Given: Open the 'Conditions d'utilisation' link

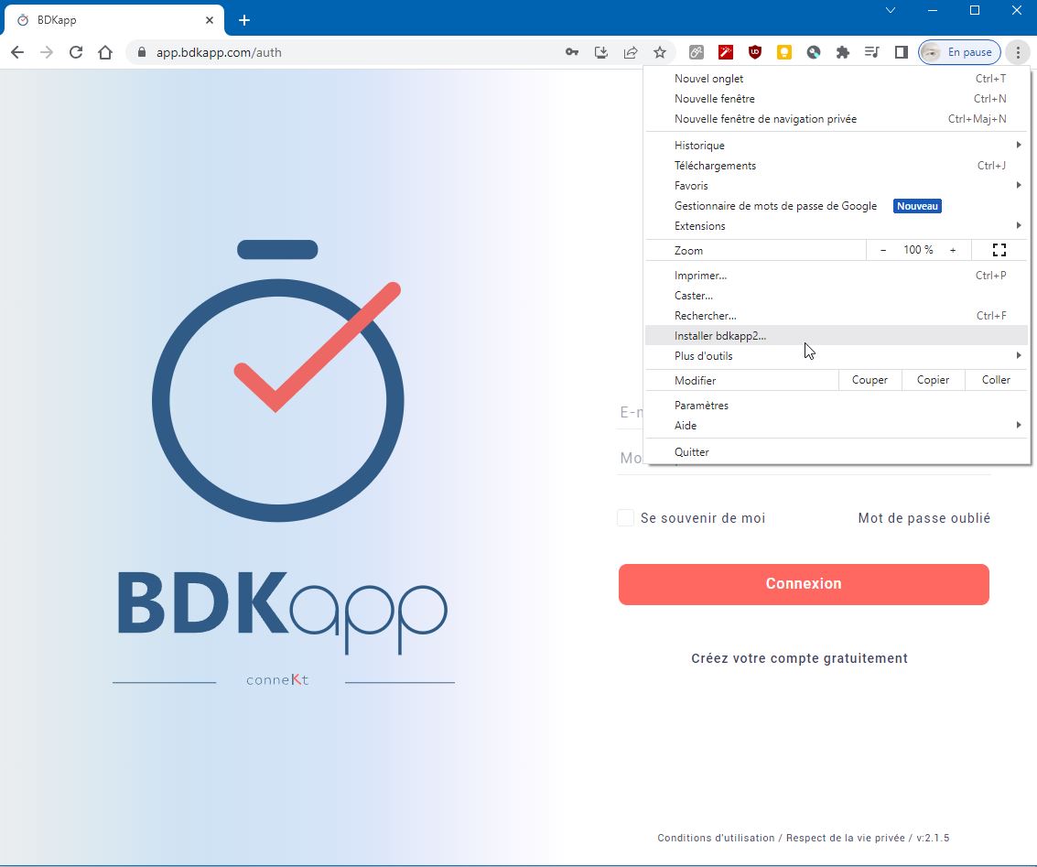Looking at the screenshot, I should pyautogui.click(x=716, y=838).
